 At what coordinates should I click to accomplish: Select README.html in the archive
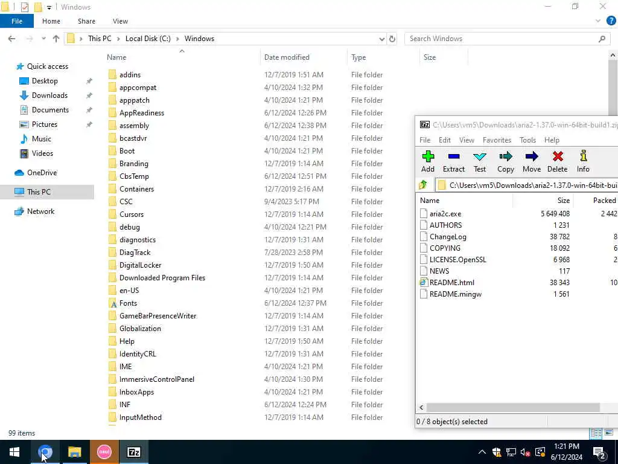[451, 283]
